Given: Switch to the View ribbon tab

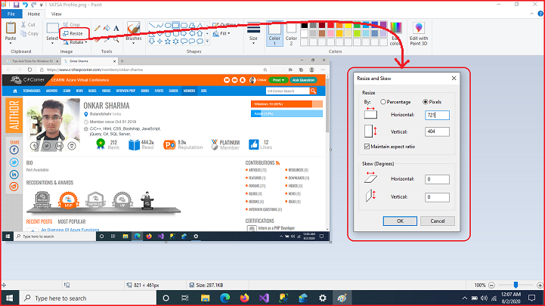Looking at the screenshot, I should (x=56, y=14).
